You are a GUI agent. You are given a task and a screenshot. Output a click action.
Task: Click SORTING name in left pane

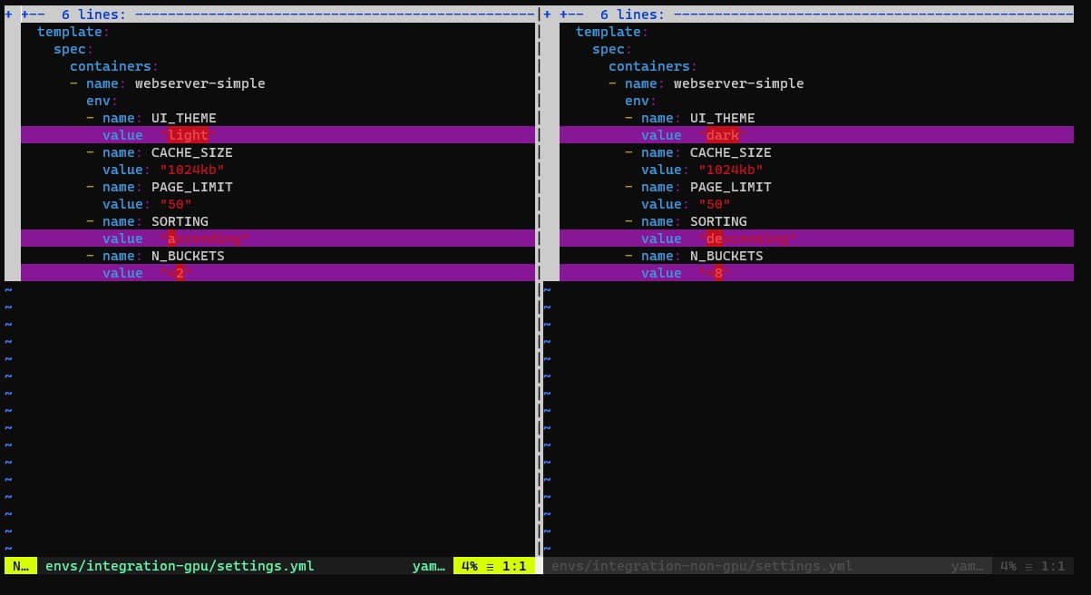point(180,221)
